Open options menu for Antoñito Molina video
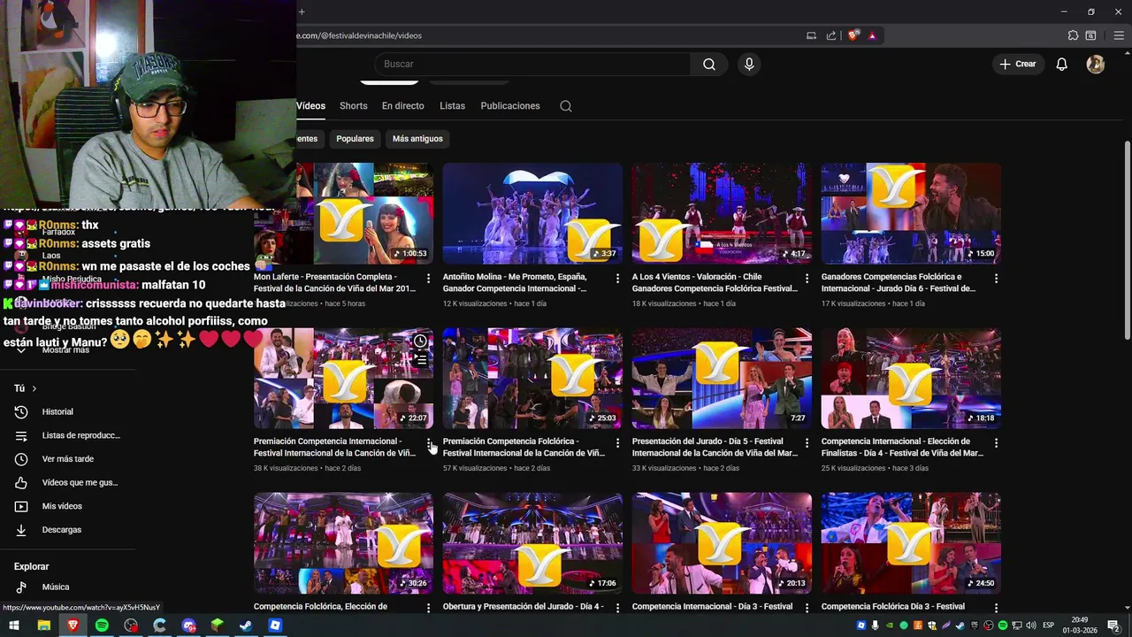Screen dimensions: 1132x637 click(618, 278)
